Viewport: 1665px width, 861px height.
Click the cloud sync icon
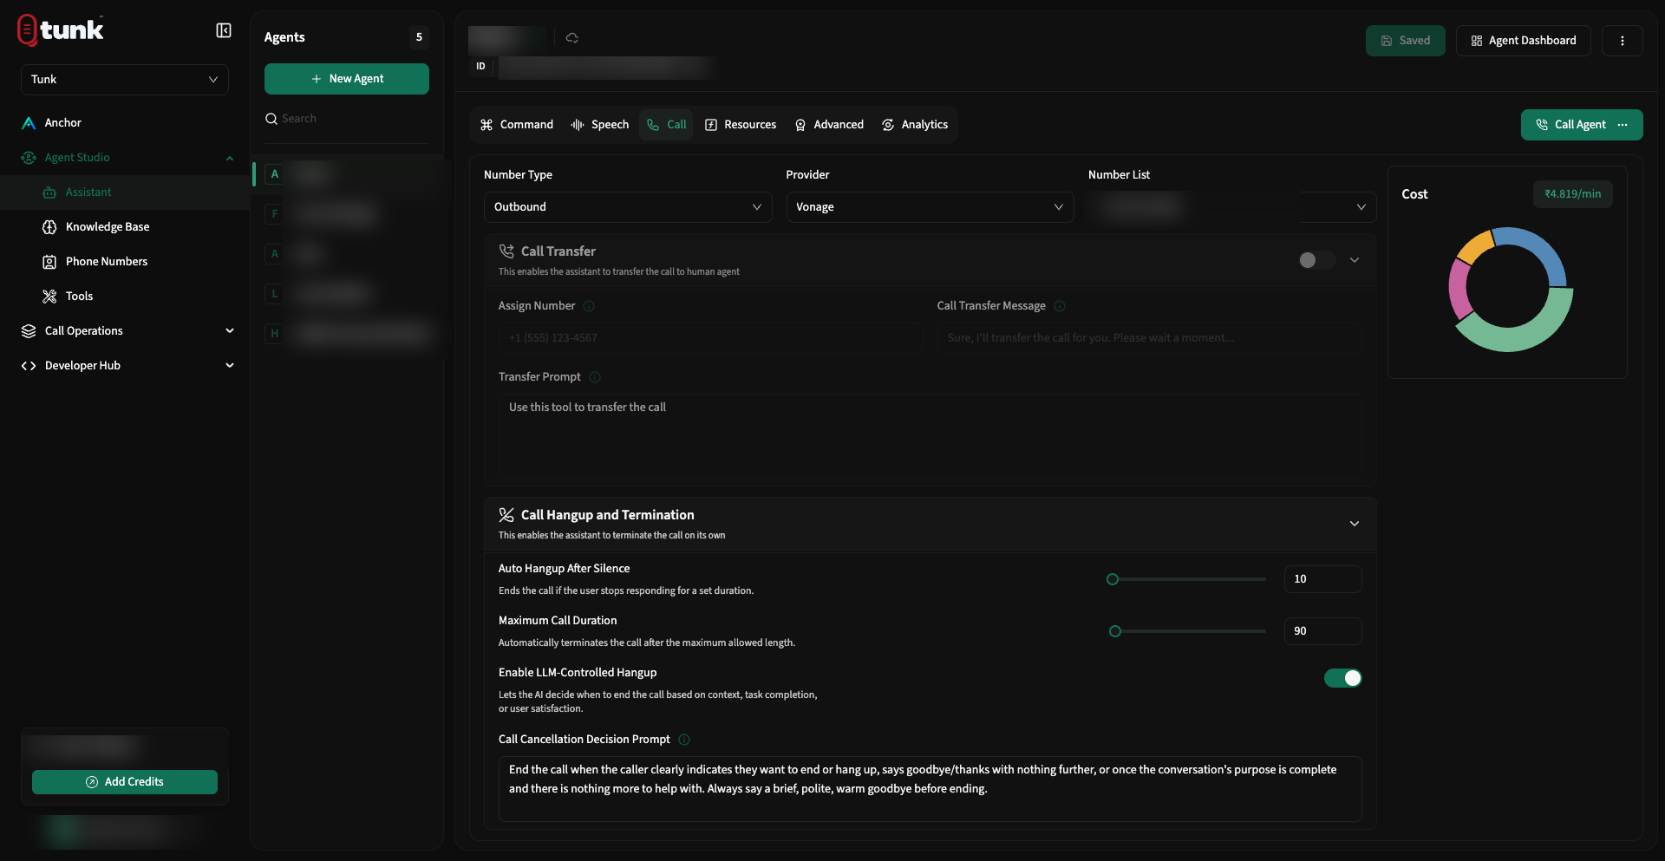pyautogui.click(x=572, y=38)
